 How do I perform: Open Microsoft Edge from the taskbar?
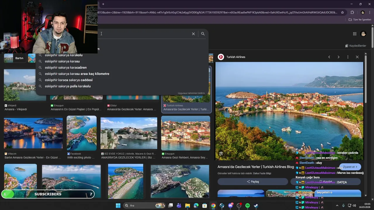coord(196,206)
